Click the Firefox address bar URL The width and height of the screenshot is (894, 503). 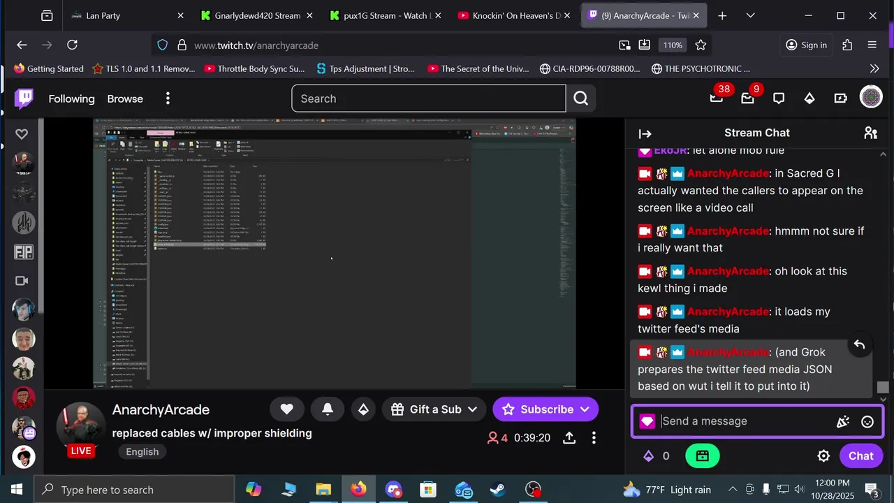[x=256, y=45]
